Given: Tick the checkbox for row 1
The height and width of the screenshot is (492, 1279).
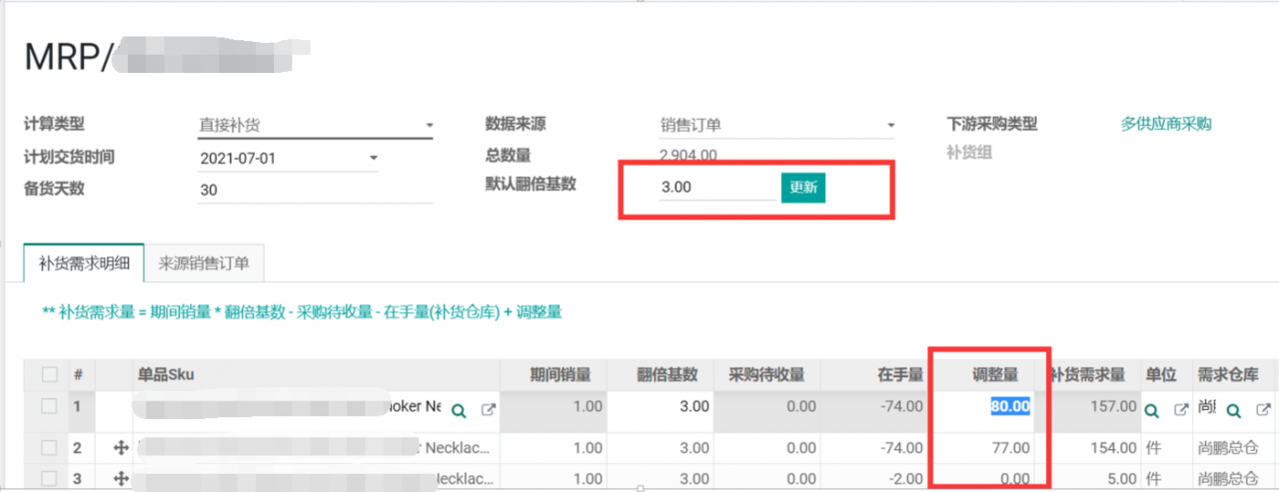Looking at the screenshot, I should click(49, 406).
